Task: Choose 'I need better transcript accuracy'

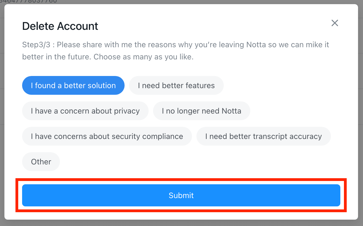Action: coord(264,136)
